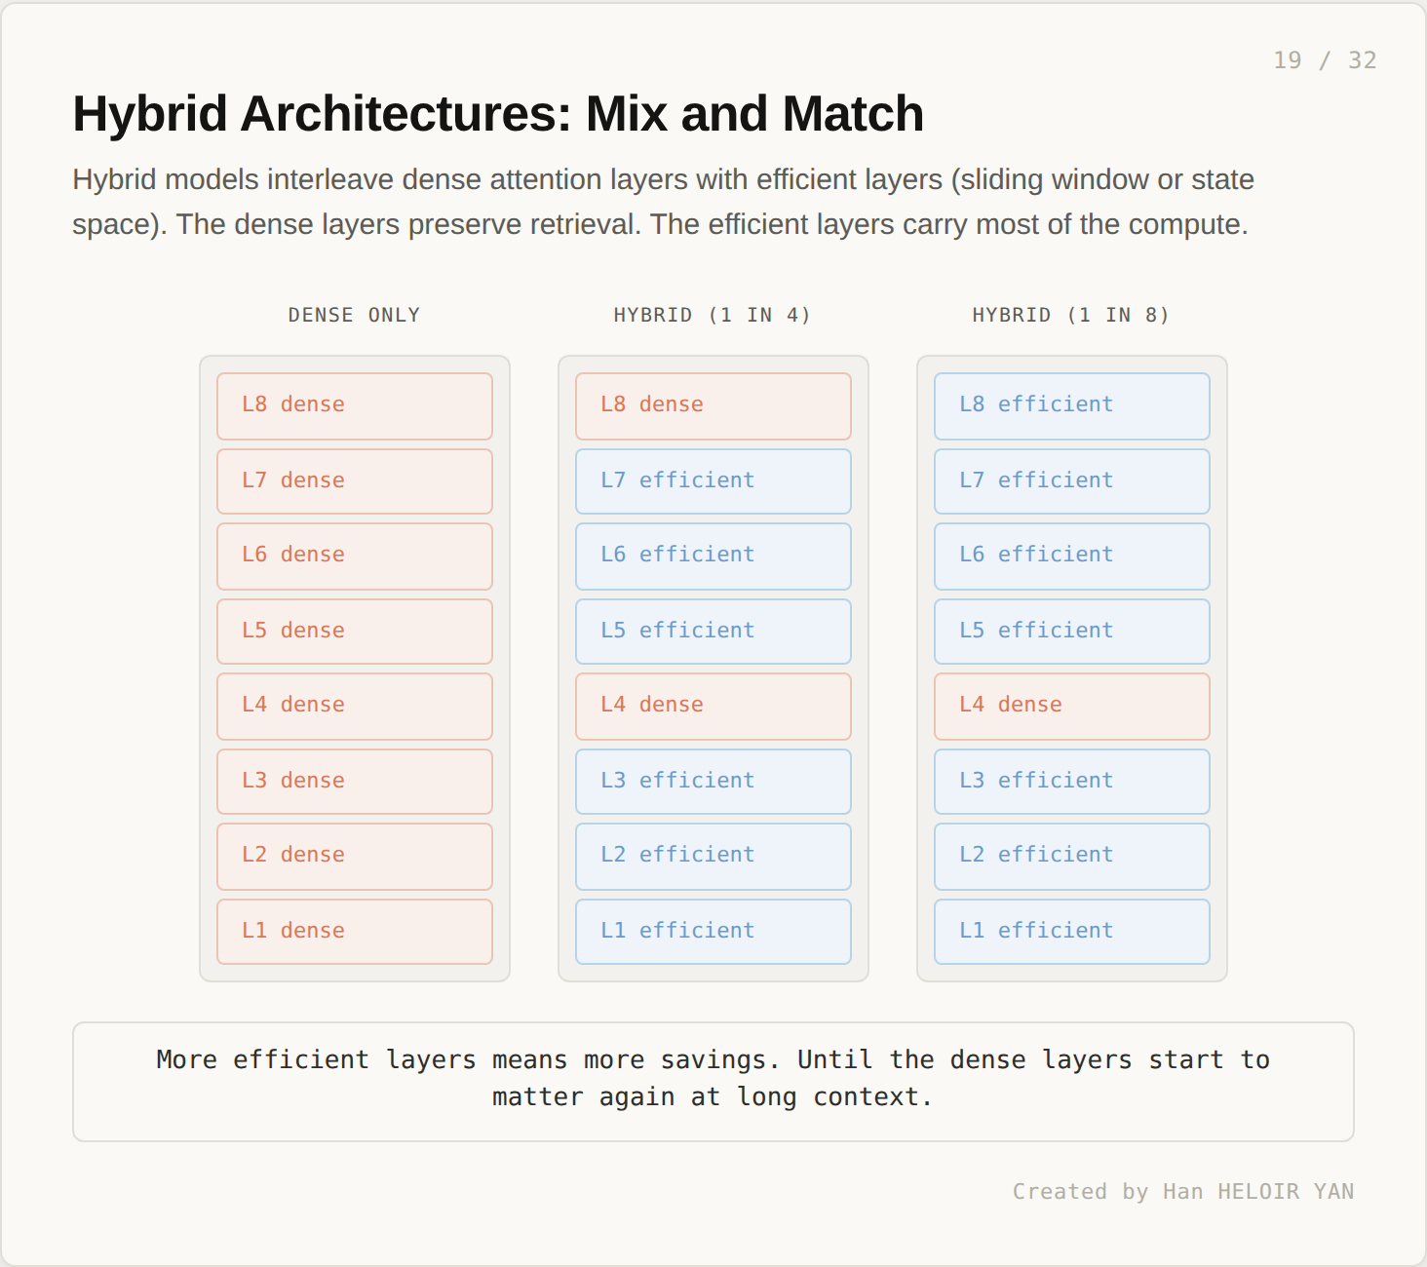1427x1267 pixels.
Task: Click the subtitle paragraph starting 'Hybrid models interleave'
Action: coord(663,202)
